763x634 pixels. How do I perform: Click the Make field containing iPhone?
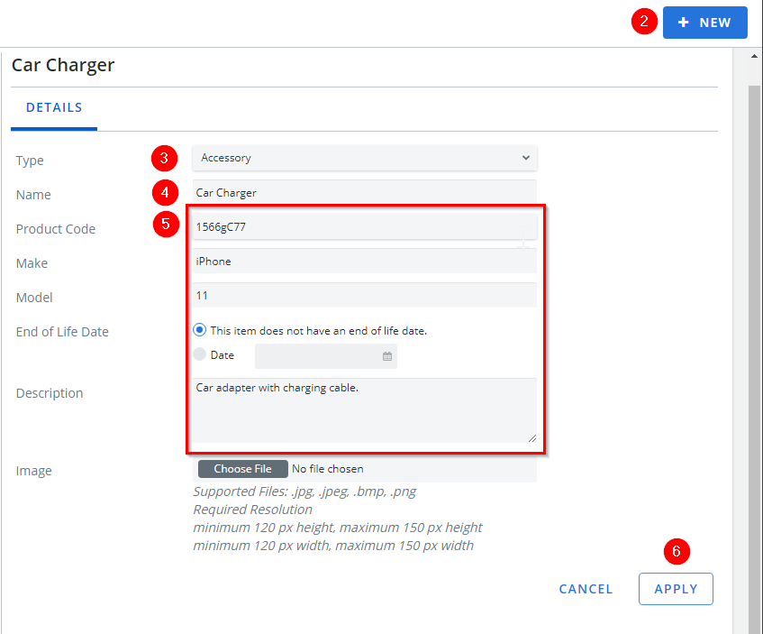(365, 261)
